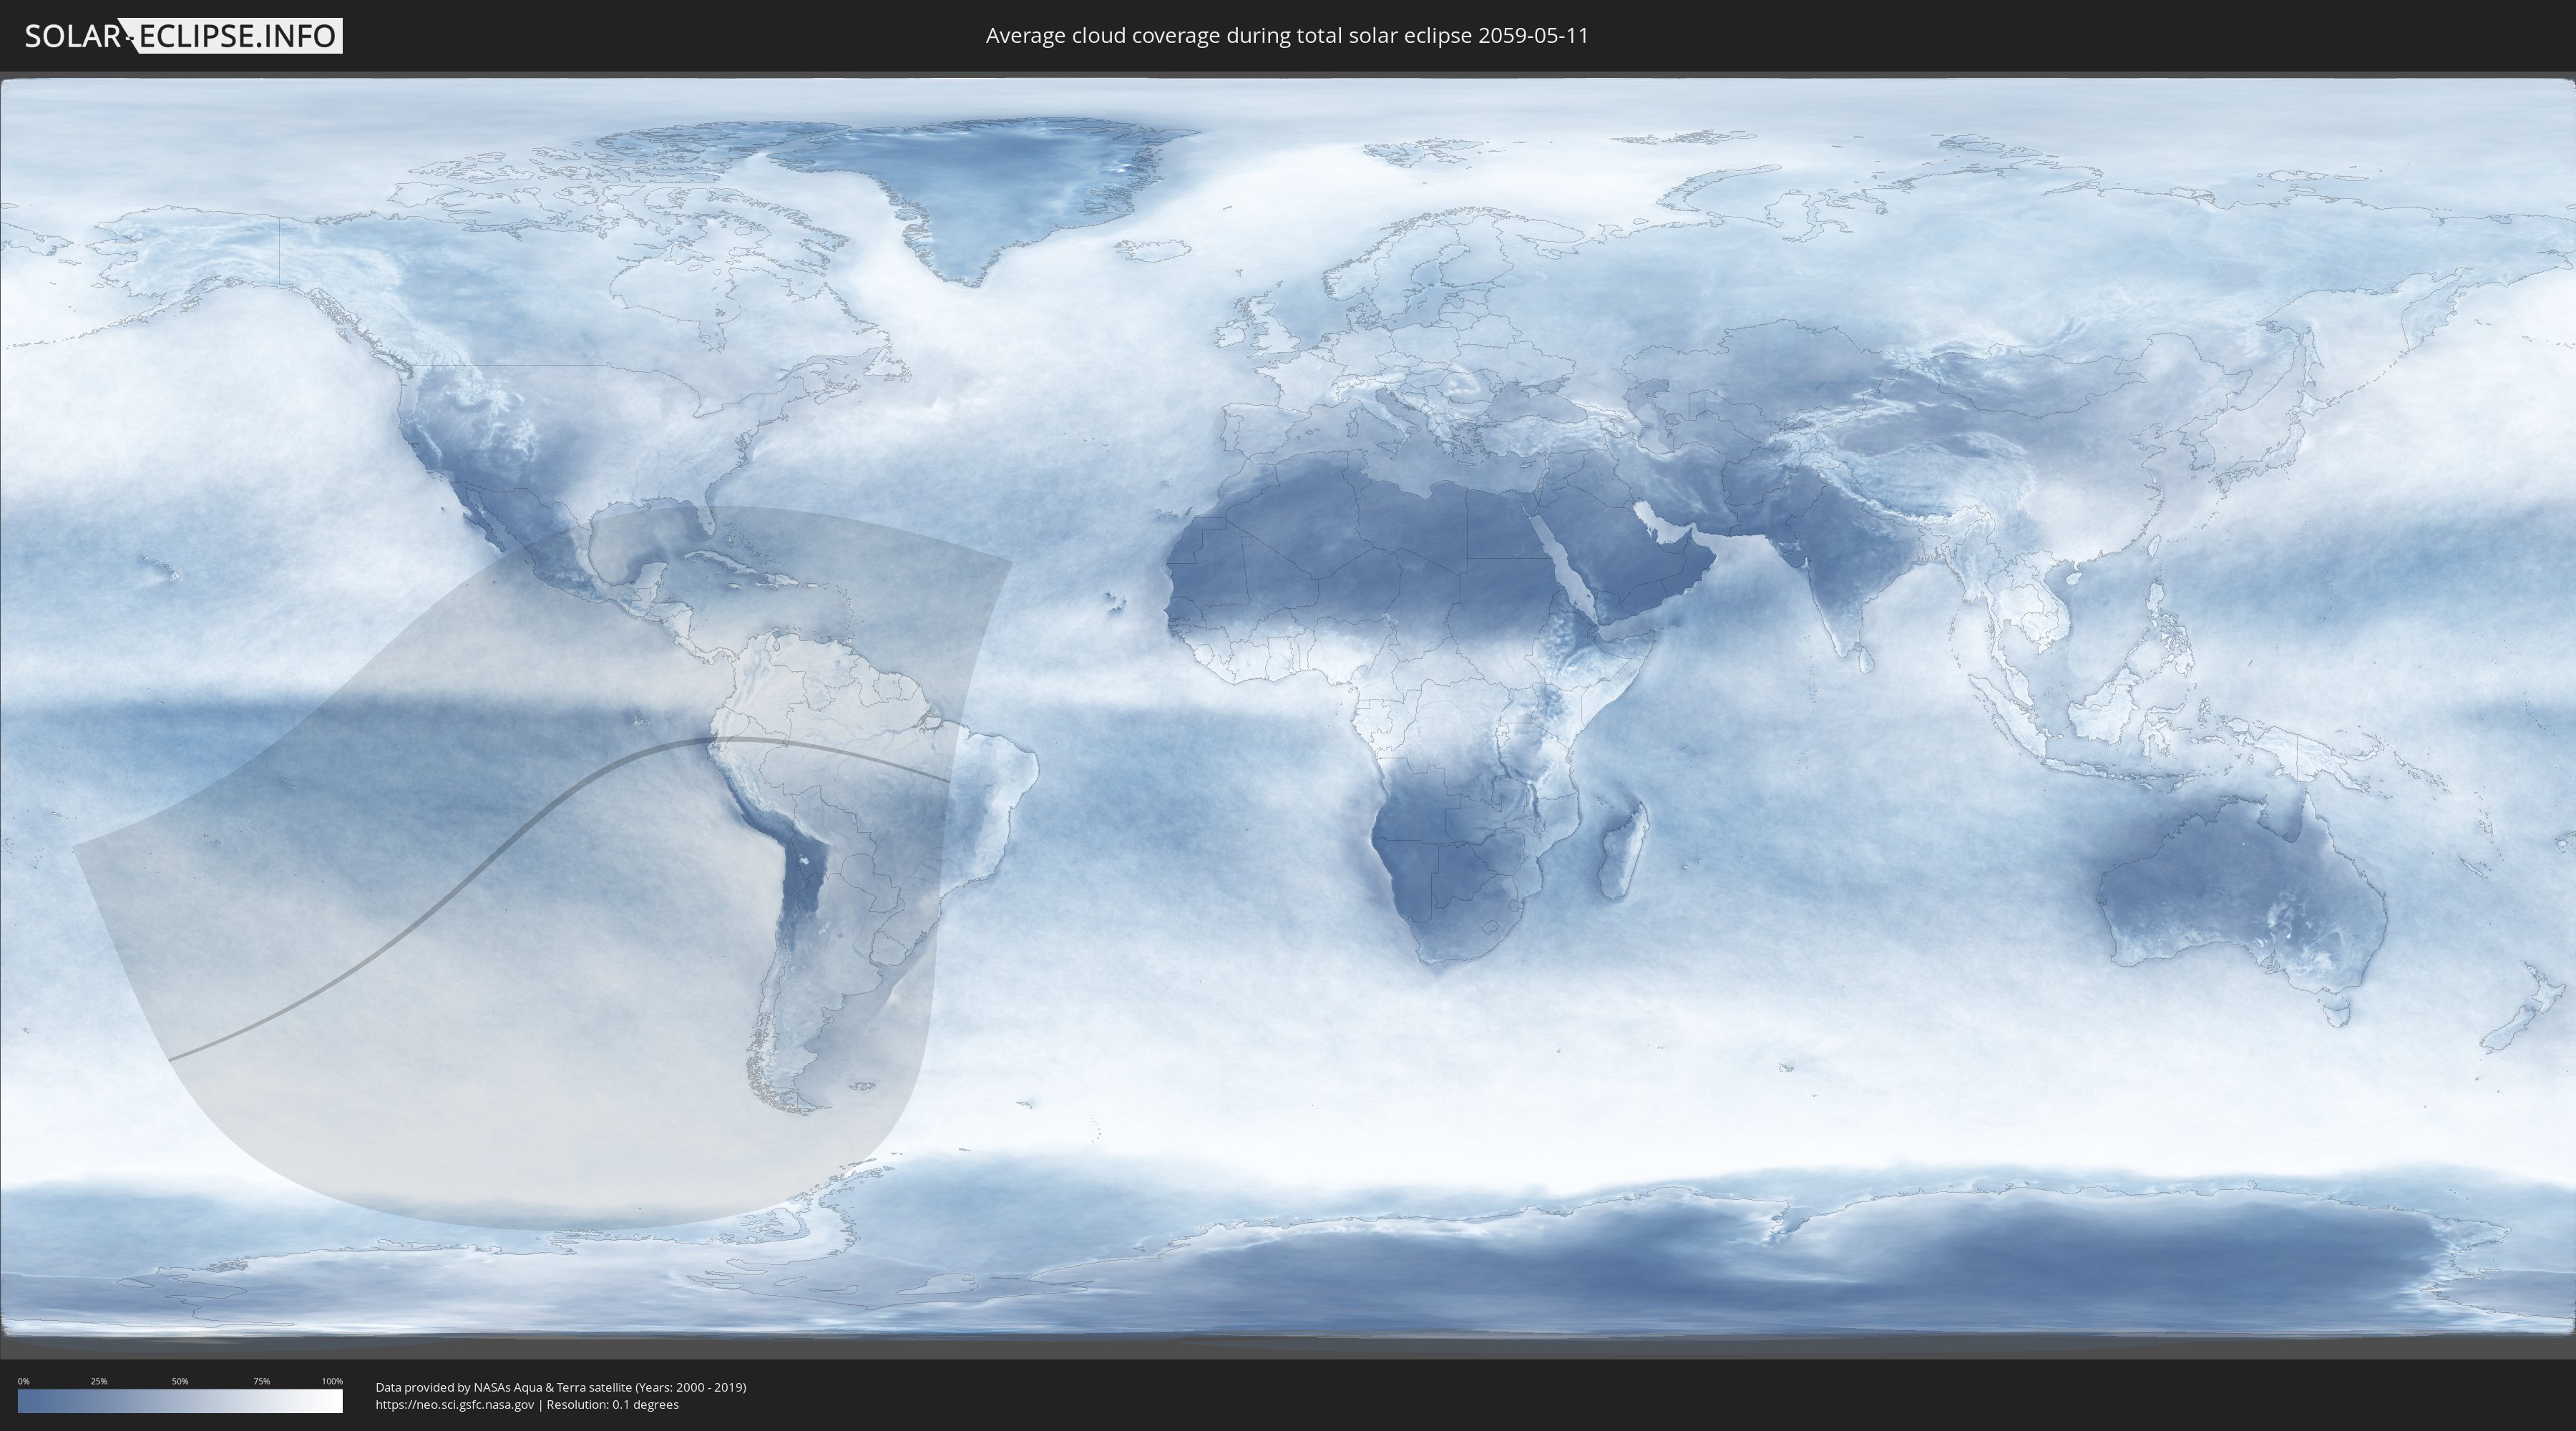
Task: Click the cloud coverage gradient legend bar
Action: pyautogui.click(x=180, y=1401)
